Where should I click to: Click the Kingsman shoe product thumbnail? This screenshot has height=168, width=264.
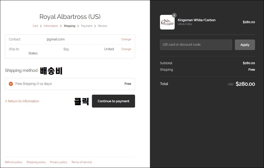click(x=167, y=22)
